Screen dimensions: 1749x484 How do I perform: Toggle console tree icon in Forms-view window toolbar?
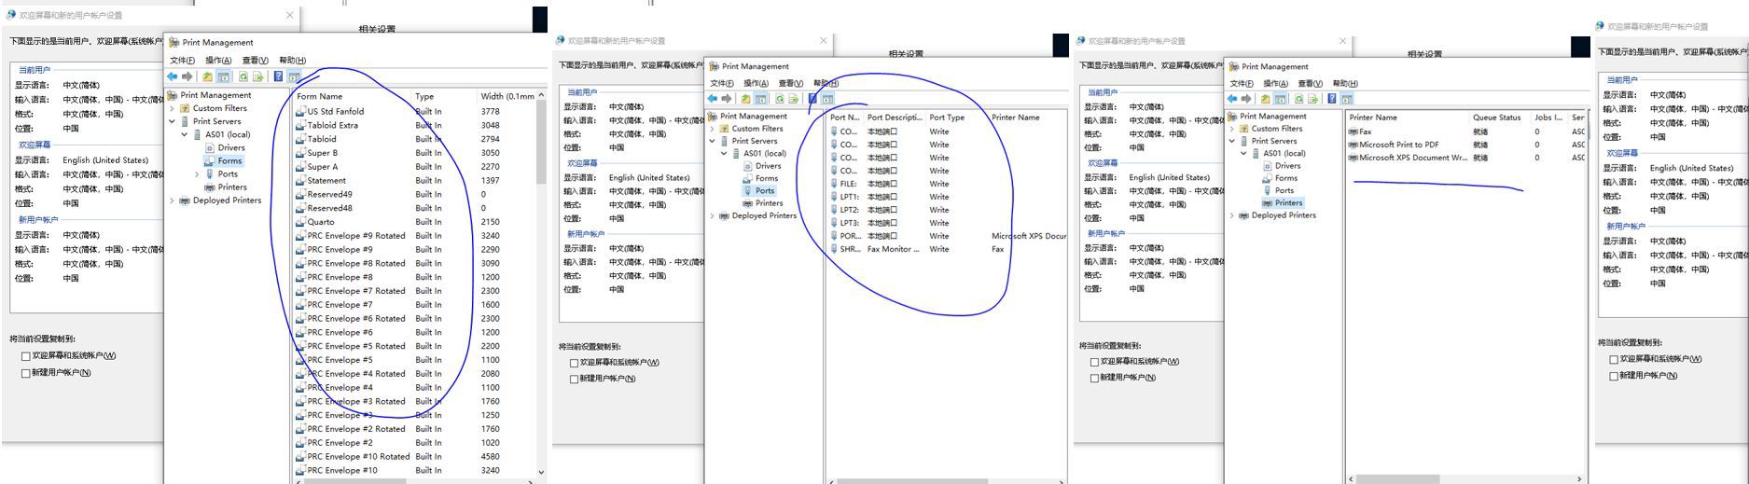click(223, 76)
